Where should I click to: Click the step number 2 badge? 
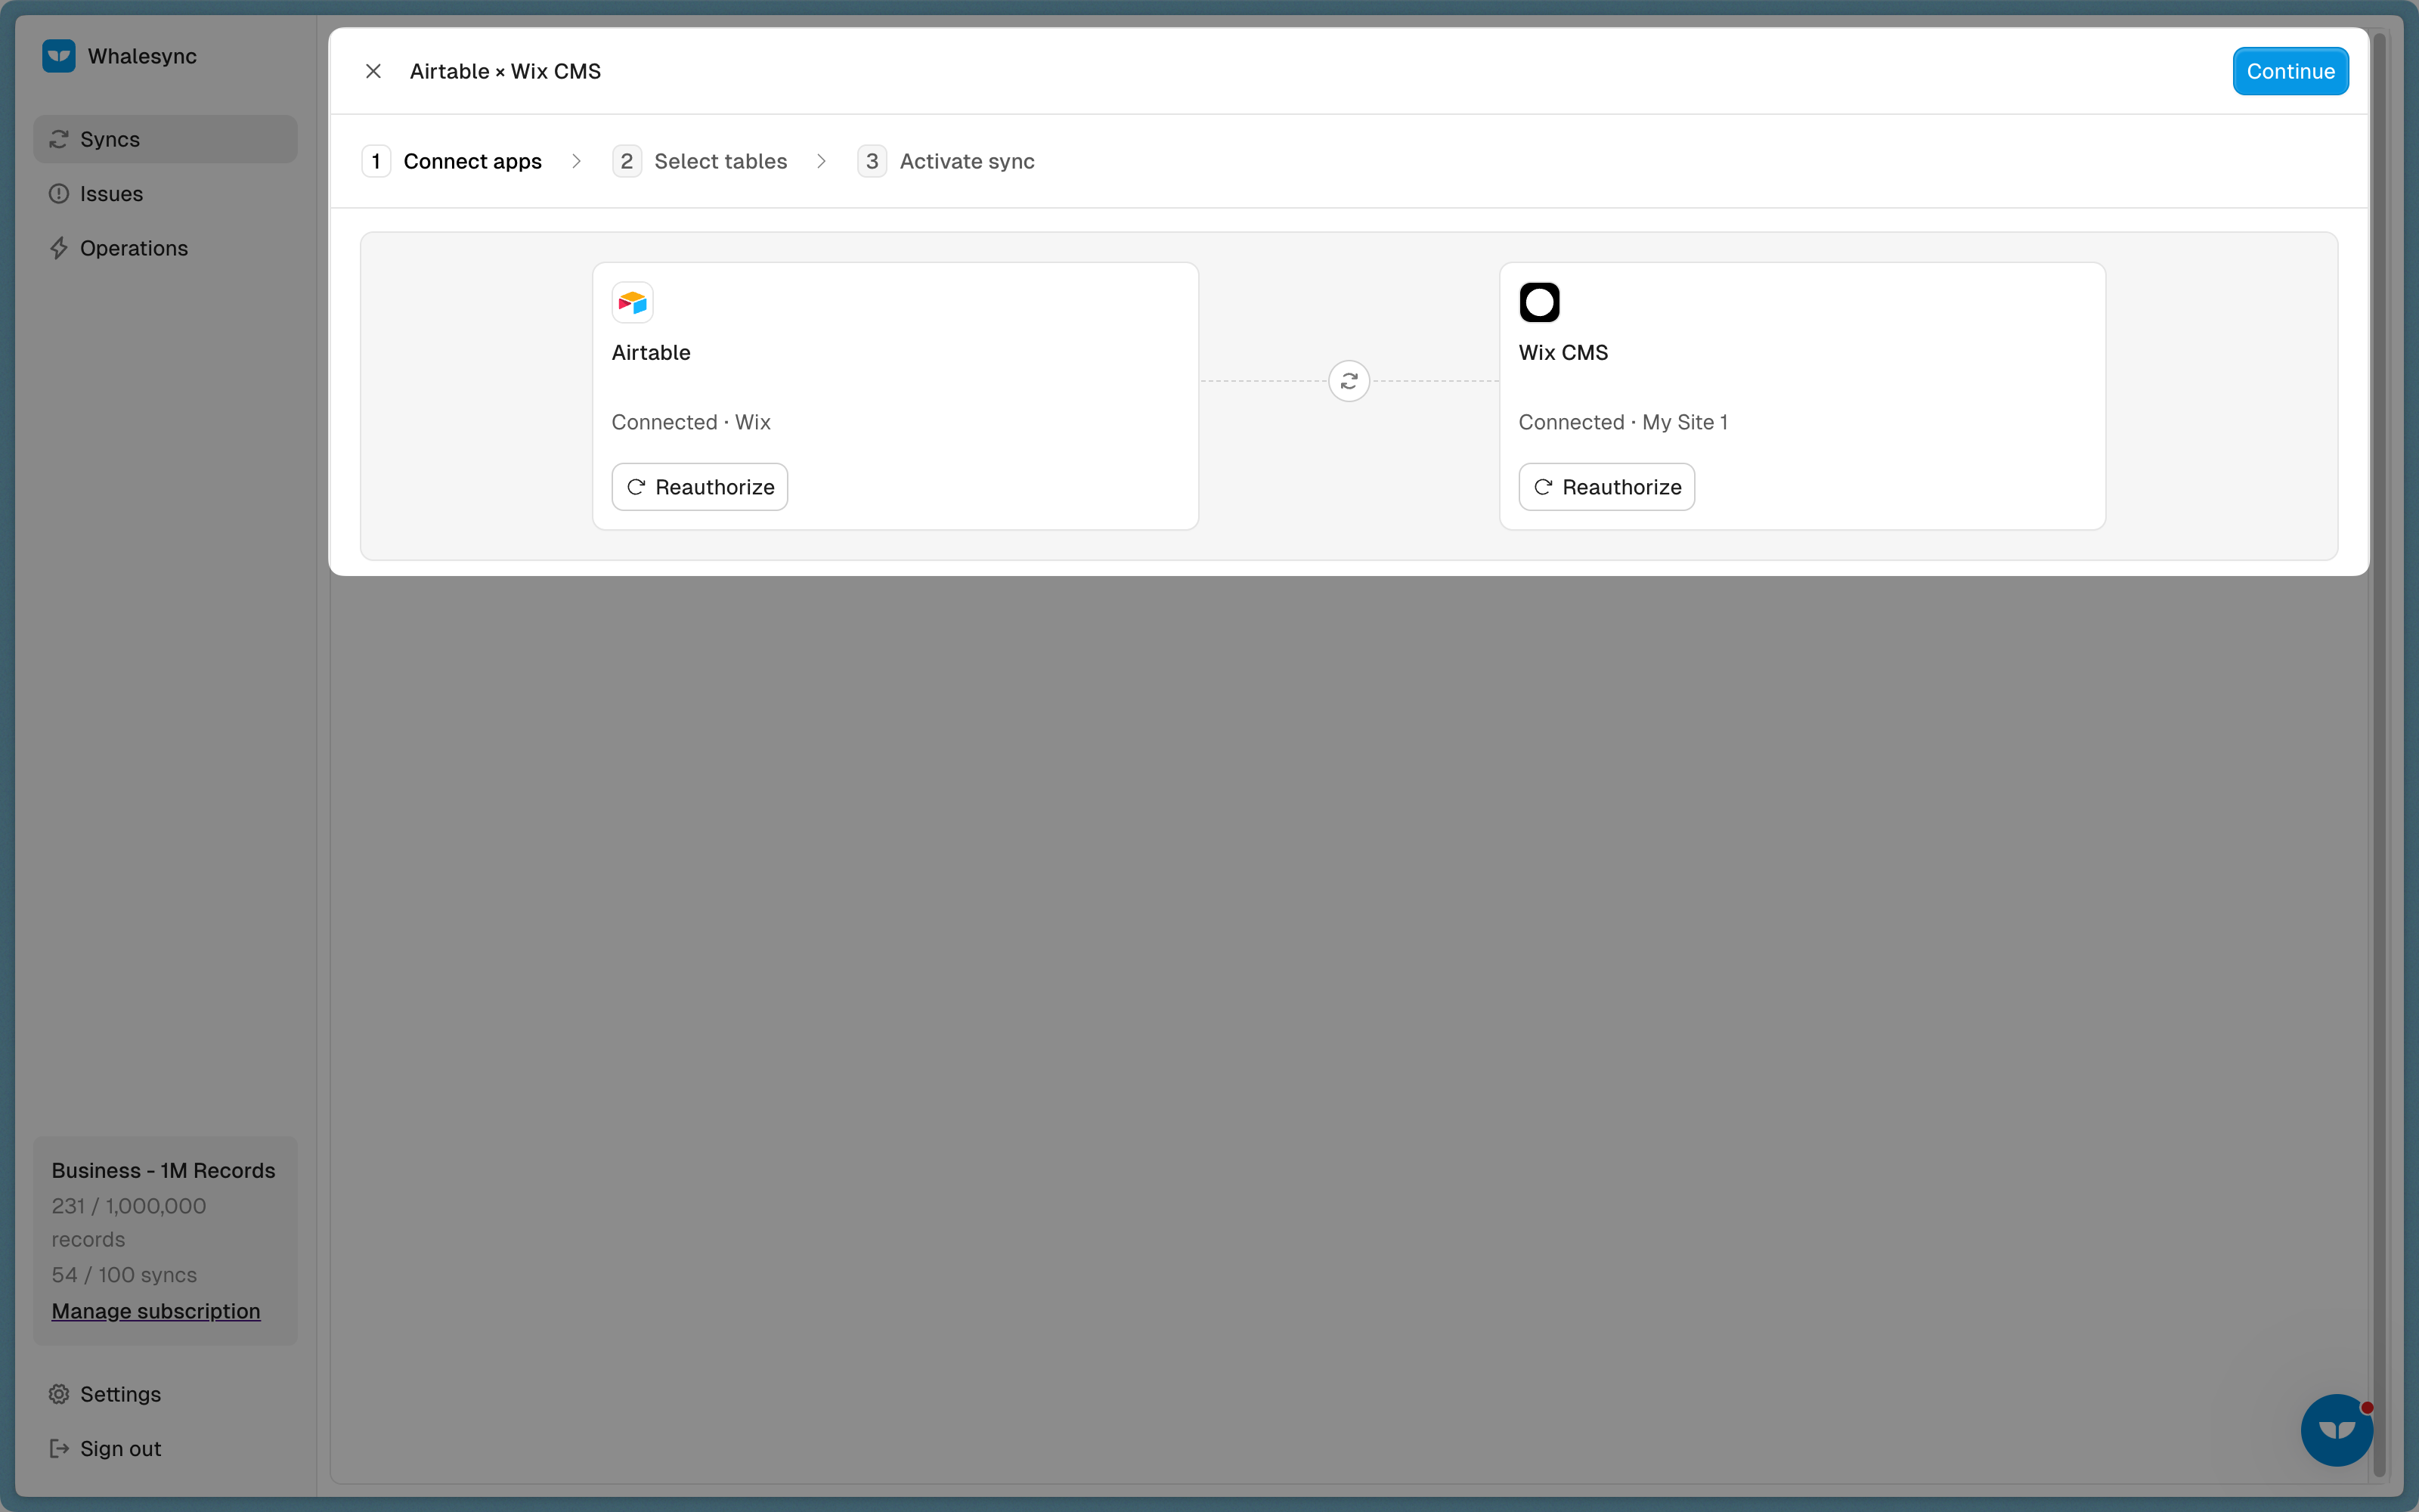click(627, 161)
